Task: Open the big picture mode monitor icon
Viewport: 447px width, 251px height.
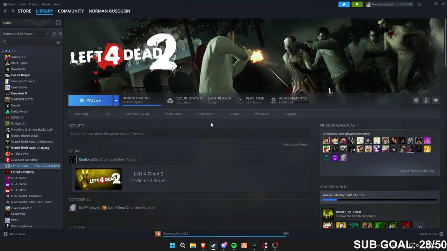Action: (x=419, y=4)
